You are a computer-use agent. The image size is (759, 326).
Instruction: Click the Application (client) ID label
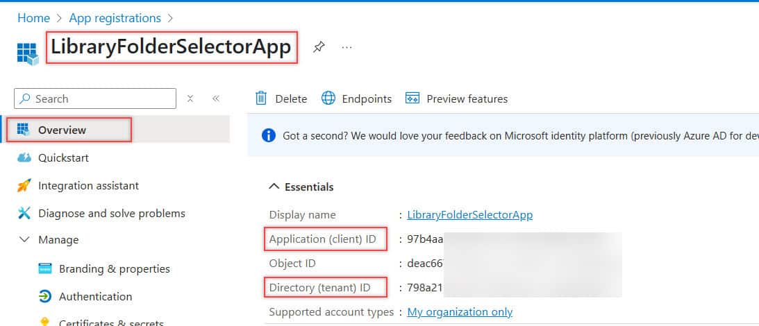click(x=322, y=239)
